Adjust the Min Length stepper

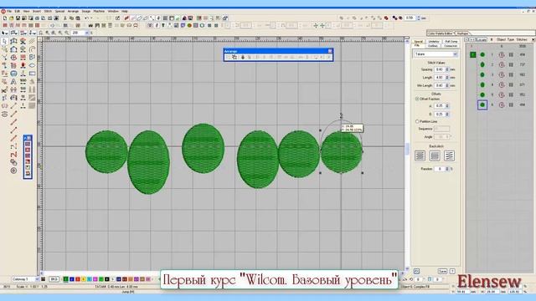click(447, 85)
